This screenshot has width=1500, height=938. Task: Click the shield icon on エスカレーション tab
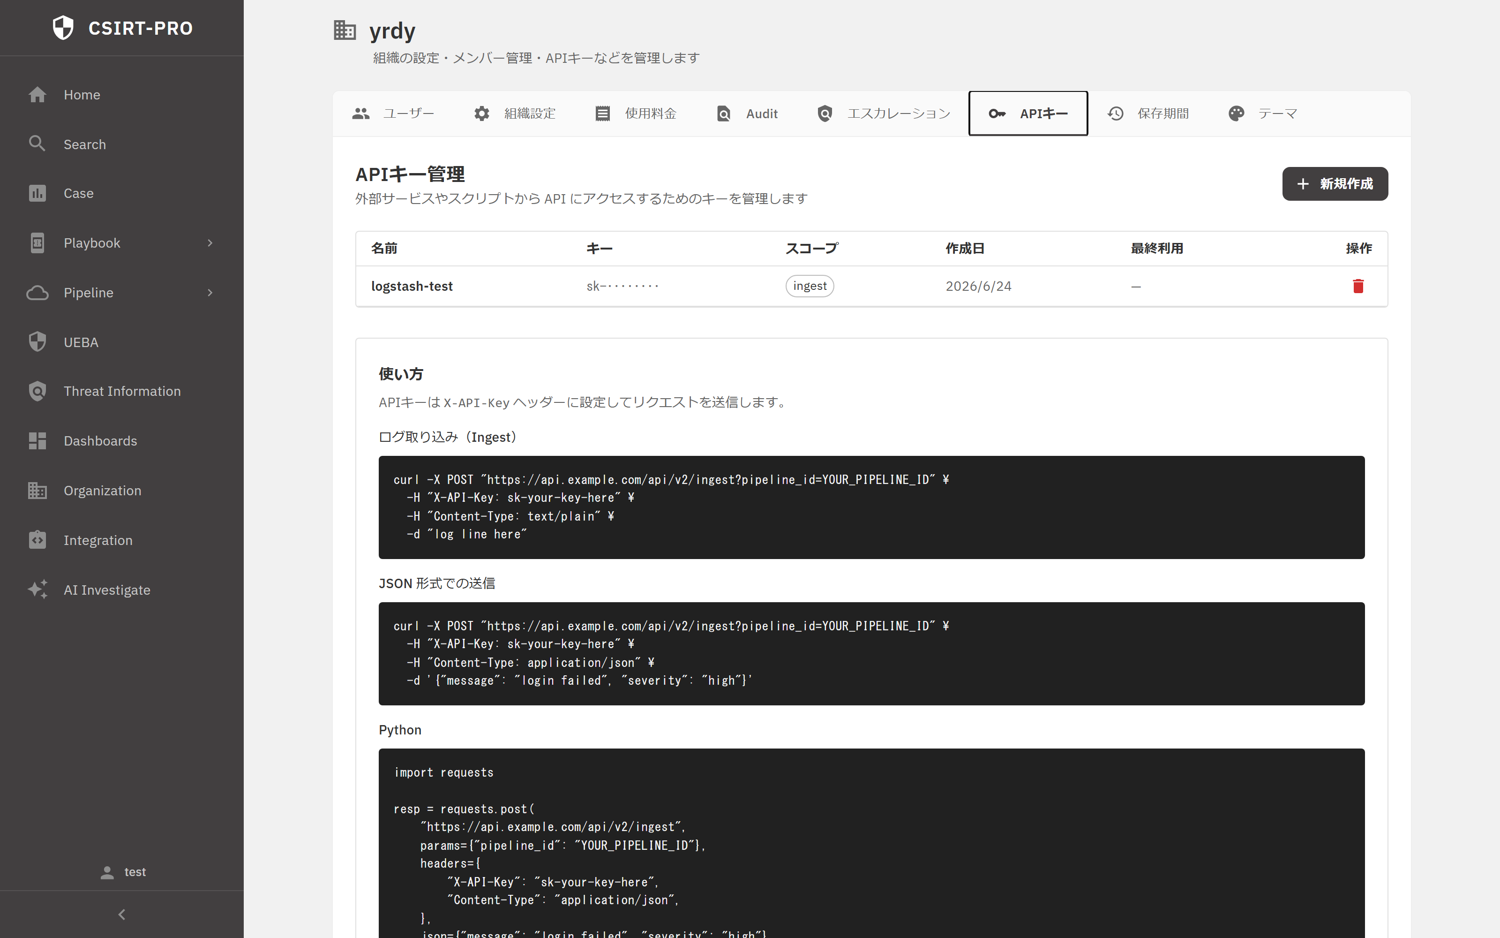(x=825, y=113)
